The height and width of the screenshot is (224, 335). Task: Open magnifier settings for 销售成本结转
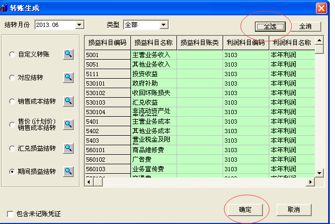pos(68,101)
